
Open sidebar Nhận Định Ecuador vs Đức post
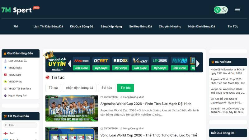point(228,72)
